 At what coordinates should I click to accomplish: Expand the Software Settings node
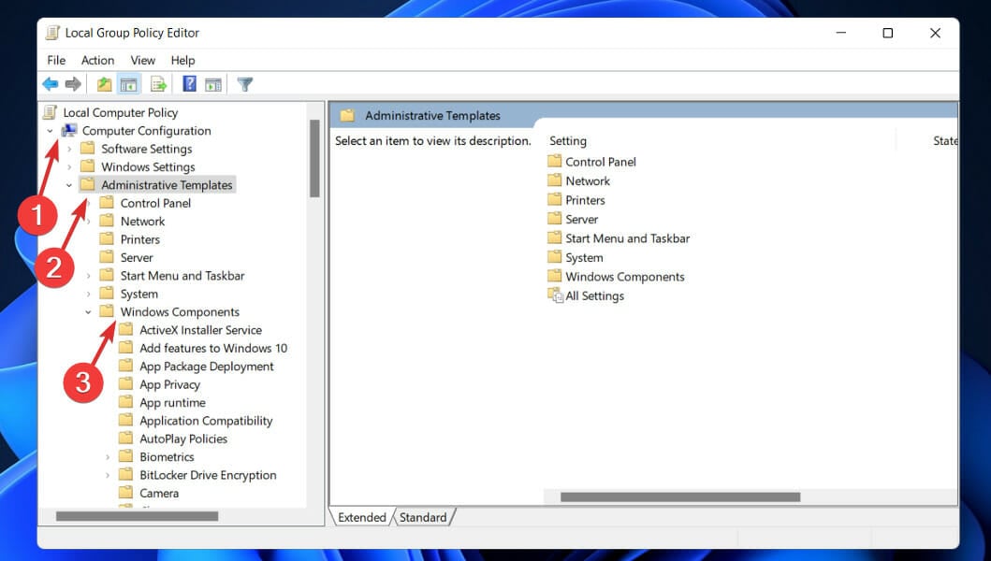[x=69, y=149]
